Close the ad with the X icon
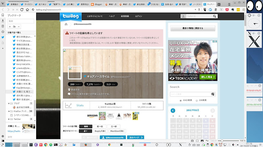This screenshot has height=147, width=263. point(216,41)
